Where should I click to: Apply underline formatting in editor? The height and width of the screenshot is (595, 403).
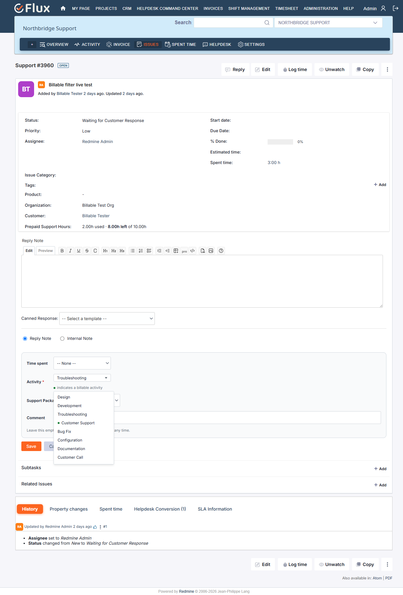[79, 251]
